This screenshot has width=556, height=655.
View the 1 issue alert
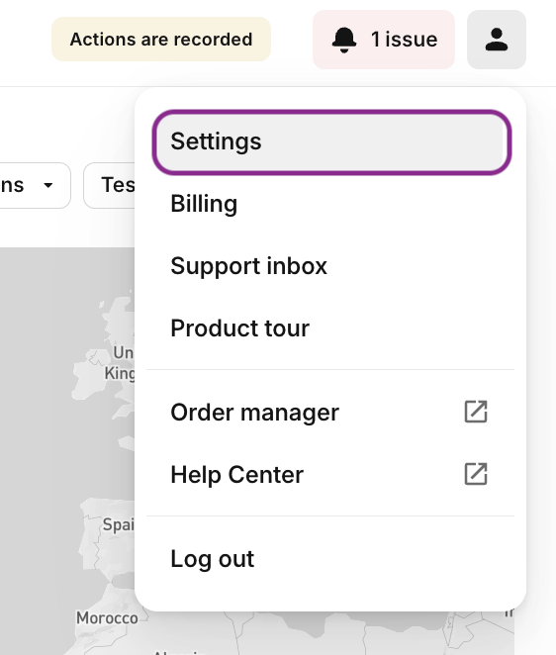coord(384,40)
